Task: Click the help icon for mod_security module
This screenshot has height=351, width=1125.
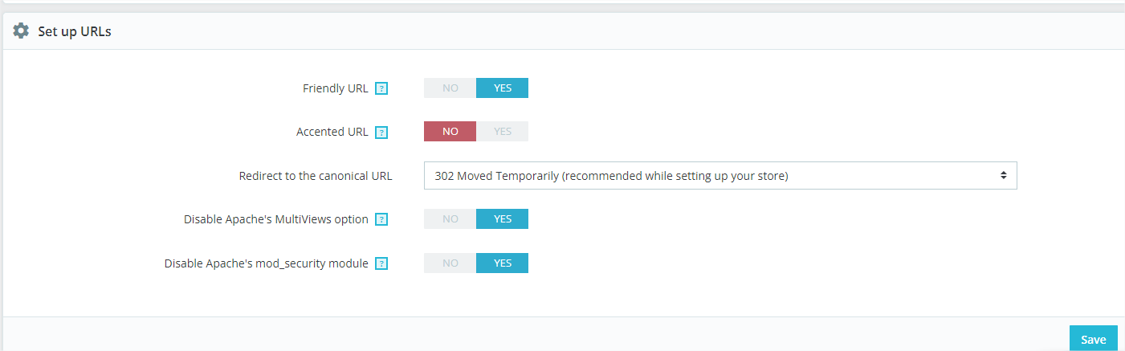Action: click(381, 263)
